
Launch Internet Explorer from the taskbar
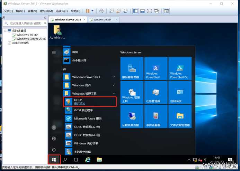click(x=88, y=160)
